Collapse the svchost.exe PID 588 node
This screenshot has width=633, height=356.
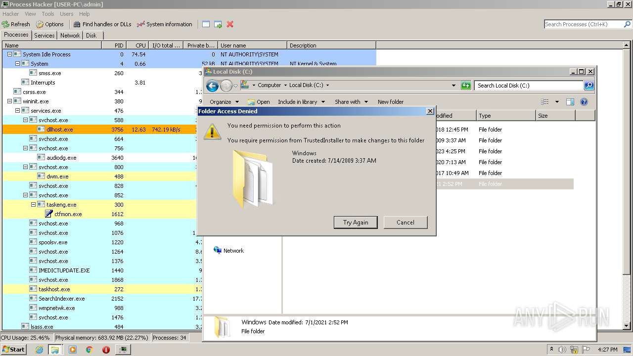25,120
